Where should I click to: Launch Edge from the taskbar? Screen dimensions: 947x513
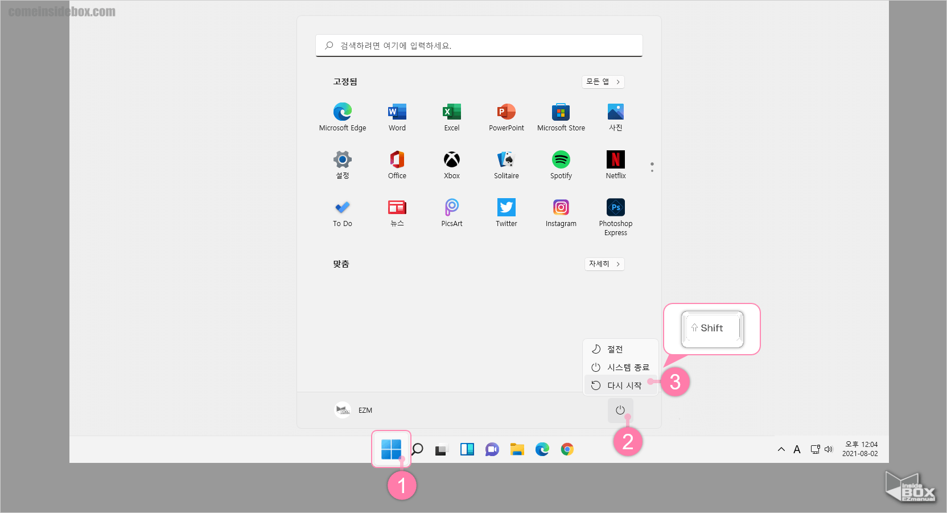(x=542, y=449)
